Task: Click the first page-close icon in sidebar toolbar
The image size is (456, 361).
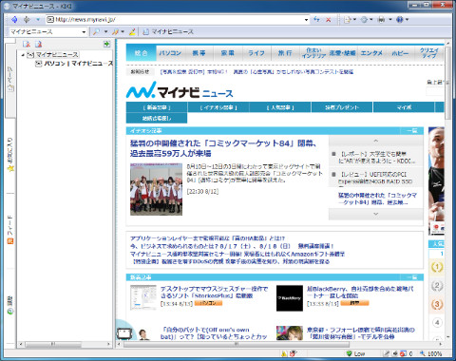Action: coord(27,44)
